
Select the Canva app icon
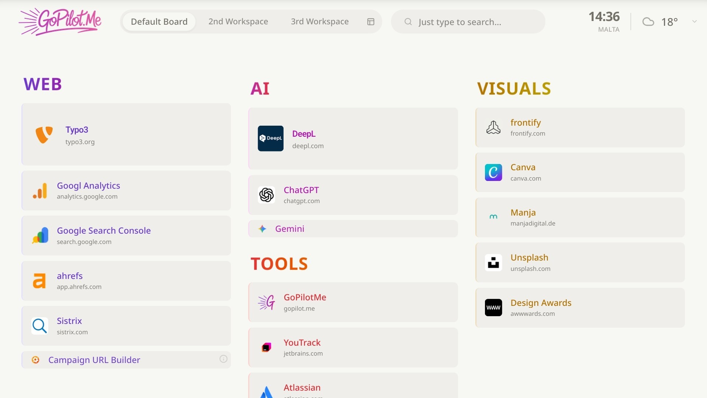[x=493, y=172]
